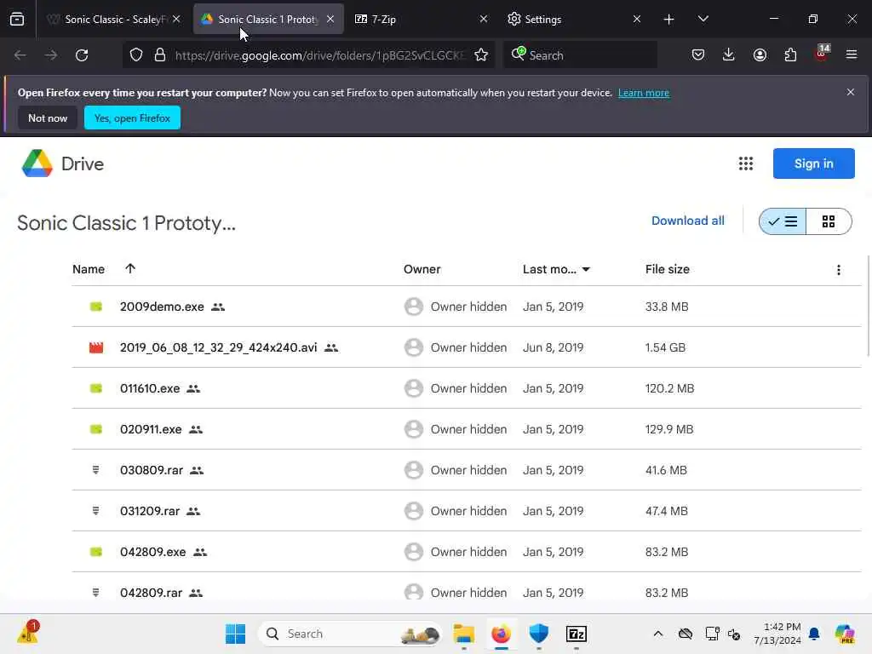Click shared icon next to 2009demo.exe
872x654 pixels.
point(218,307)
